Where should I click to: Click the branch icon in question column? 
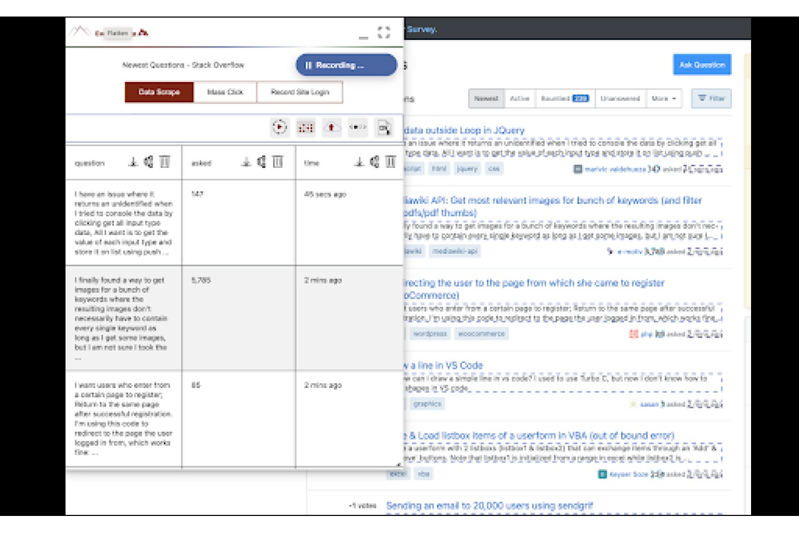[149, 162]
